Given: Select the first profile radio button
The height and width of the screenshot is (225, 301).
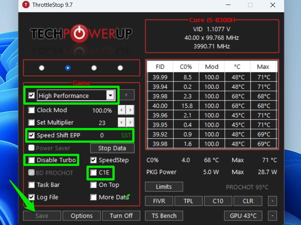Looking at the screenshot, I should click(x=42, y=68).
